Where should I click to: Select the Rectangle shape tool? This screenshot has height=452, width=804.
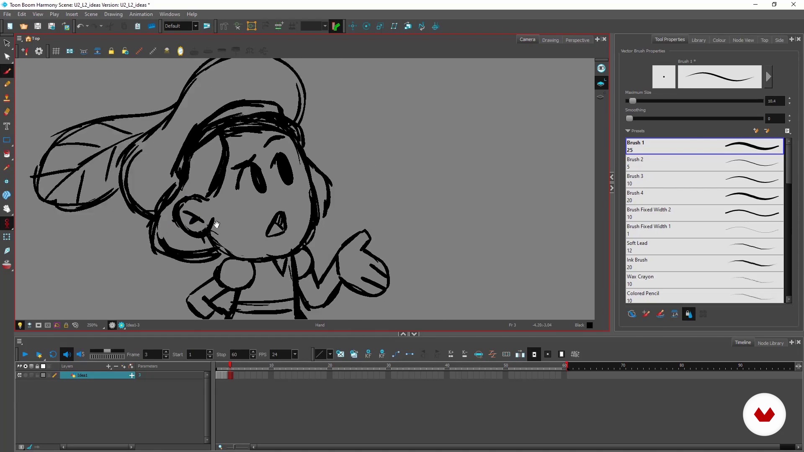[x=7, y=140]
